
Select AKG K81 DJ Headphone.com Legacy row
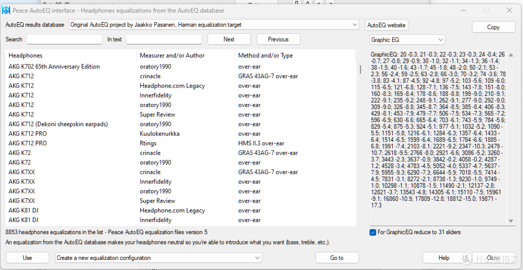point(181,210)
